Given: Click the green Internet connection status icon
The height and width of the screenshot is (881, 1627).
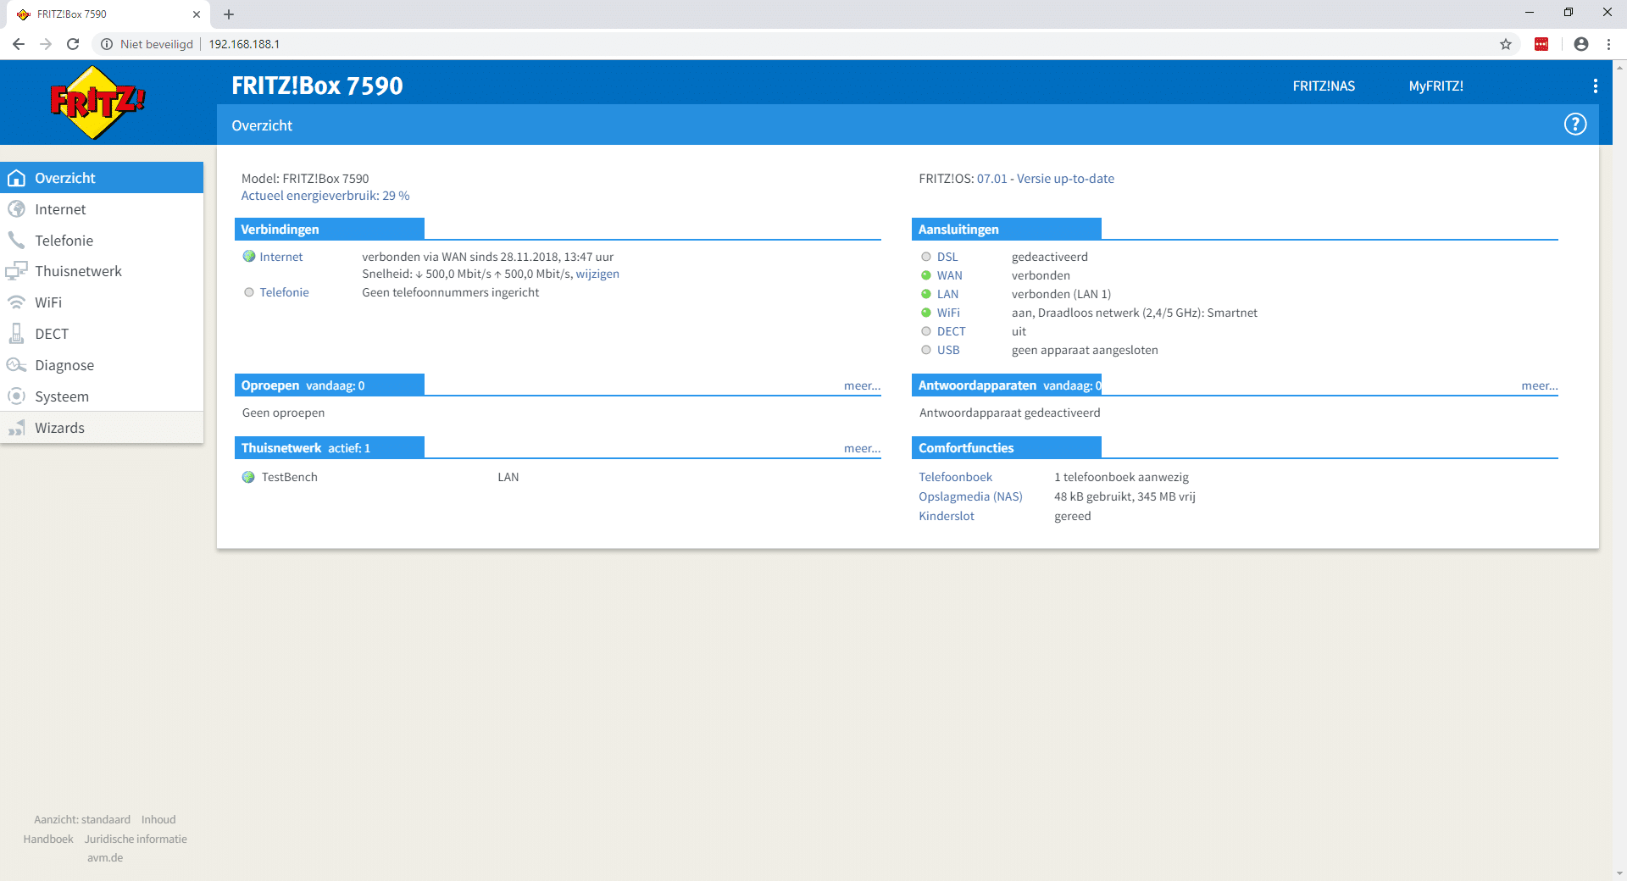Looking at the screenshot, I should point(249,257).
